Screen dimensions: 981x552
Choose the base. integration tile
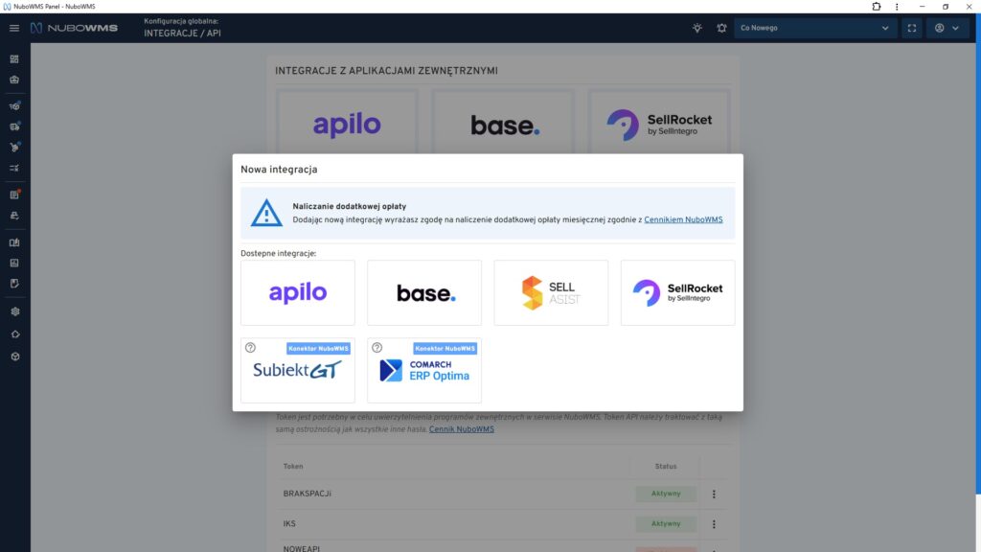pos(424,293)
